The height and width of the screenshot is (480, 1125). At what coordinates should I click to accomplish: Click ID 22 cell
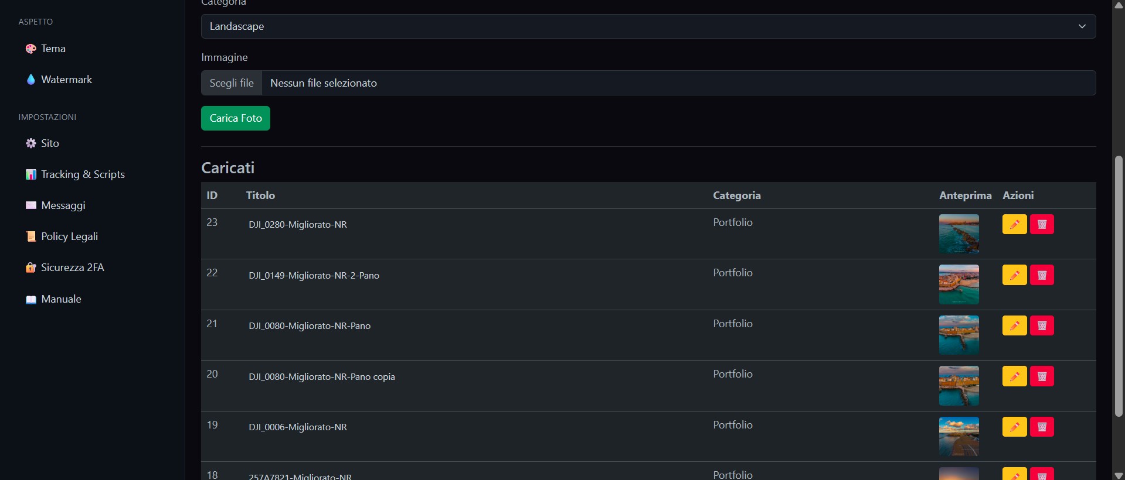click(212, 273)
